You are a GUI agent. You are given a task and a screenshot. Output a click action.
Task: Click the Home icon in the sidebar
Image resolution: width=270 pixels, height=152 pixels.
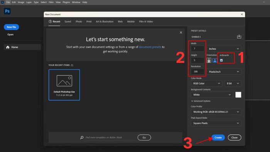[x=8, y=47]
